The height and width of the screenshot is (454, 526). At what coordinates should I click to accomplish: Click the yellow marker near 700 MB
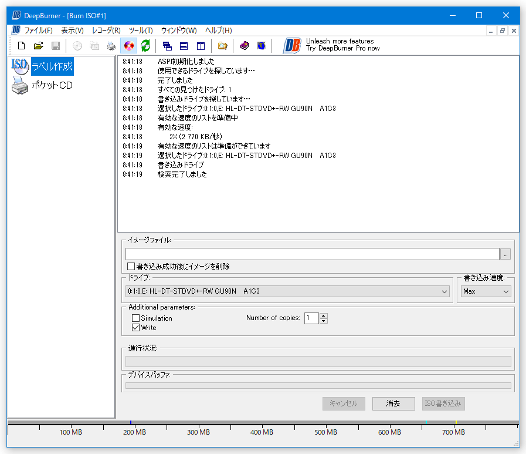pyautogui.click(x=456, y=422)
